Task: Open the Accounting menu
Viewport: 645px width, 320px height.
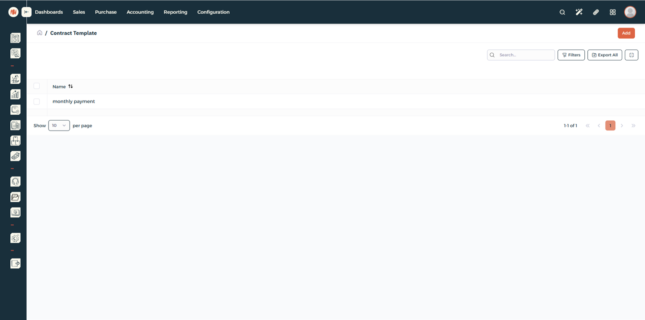Action: pos(140,12)
